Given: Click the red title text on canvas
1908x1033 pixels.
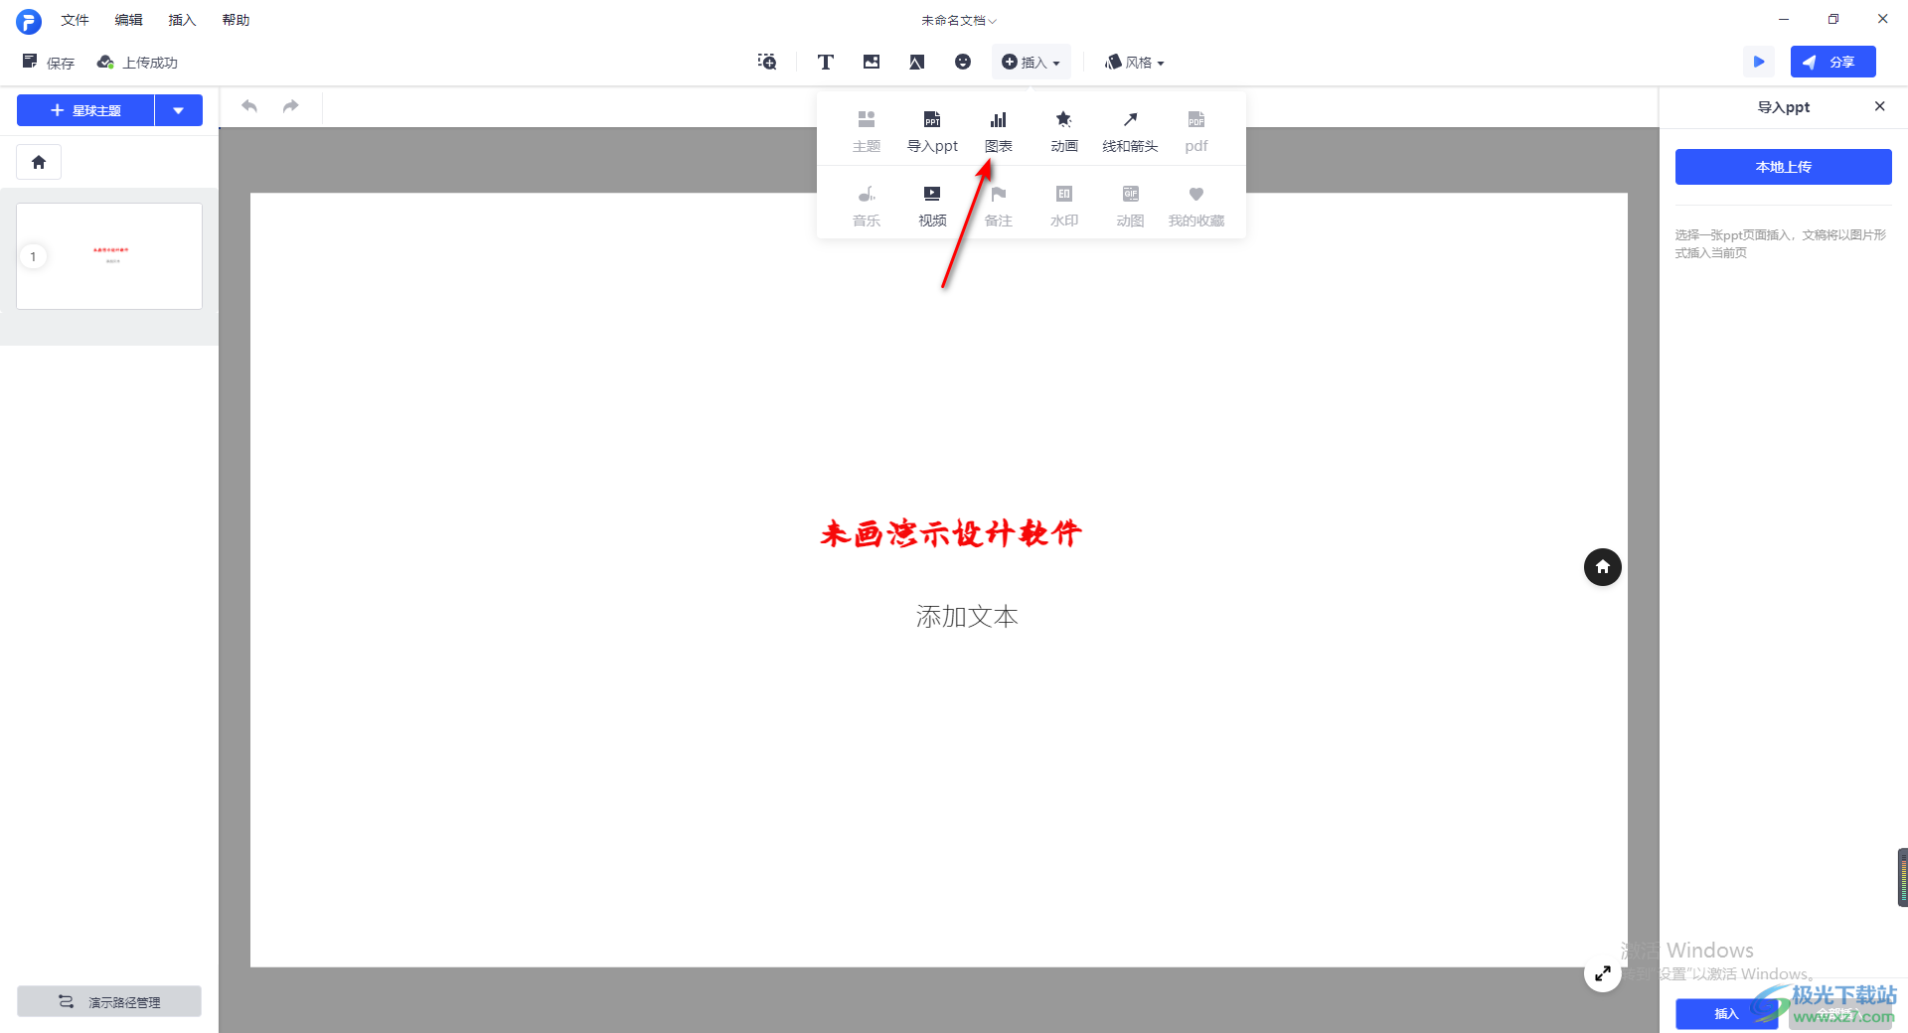Looking at the screenshot, I should pyautogui.click(x=951, y=533).
